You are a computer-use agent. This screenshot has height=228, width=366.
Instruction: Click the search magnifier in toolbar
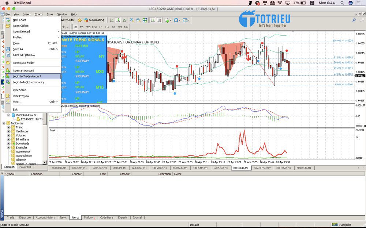(x=354, y=20)
